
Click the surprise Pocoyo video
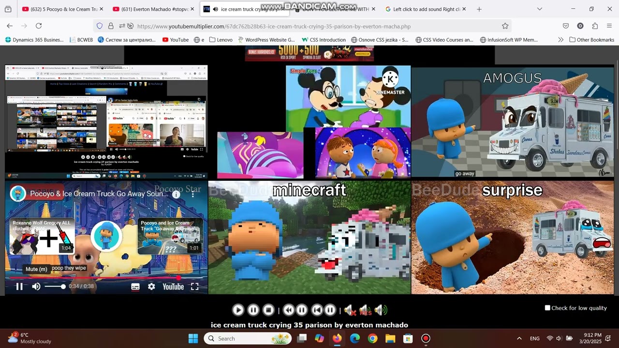513,237
